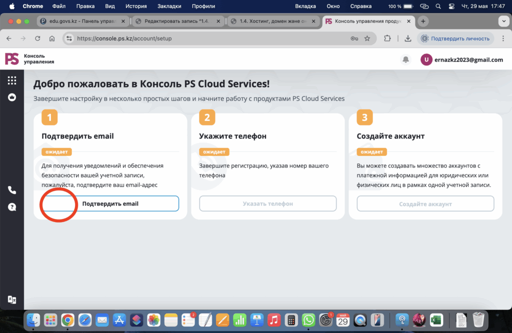Open a new browser tab
512x333 pixels.
tap(423, 21)
